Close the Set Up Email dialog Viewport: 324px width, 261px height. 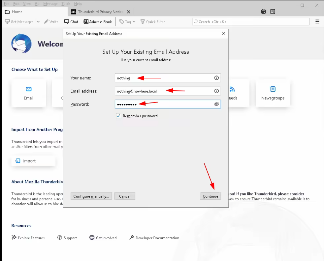point(224,33)
